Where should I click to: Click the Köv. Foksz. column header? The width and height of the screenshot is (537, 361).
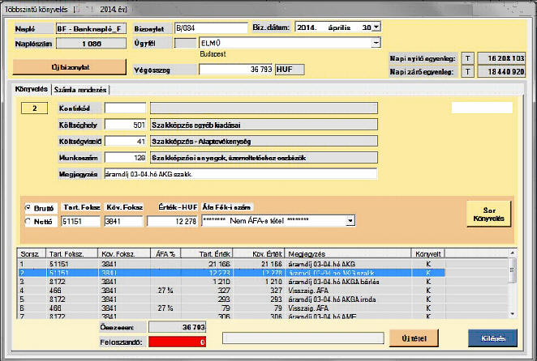coord(124,253)
